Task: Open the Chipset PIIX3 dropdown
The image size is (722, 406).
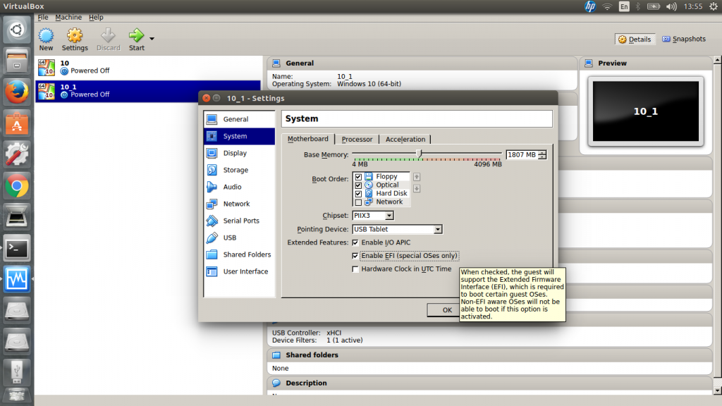Action: tap(373, 216)
